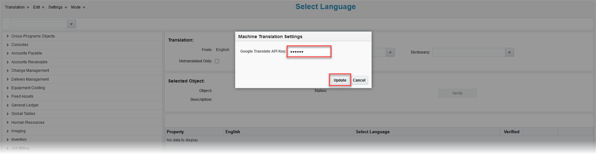This screenshot has height=154, width=596.
Task: Open the Mode menu
Action: [78, 7]
